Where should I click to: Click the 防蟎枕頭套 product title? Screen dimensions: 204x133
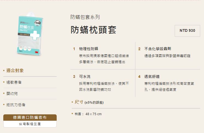(x=93, y=30)
